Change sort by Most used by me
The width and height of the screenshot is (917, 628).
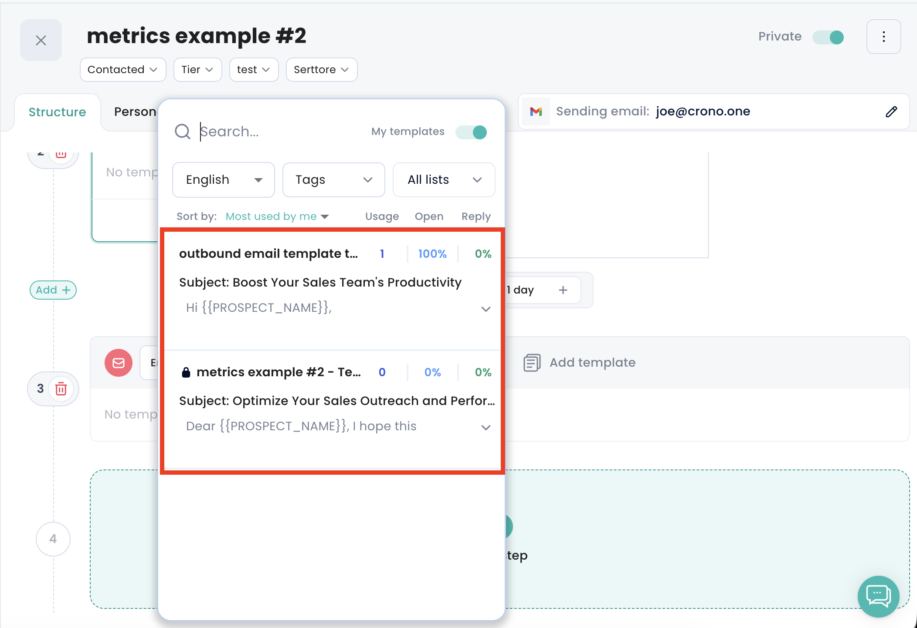pos(277,216)
